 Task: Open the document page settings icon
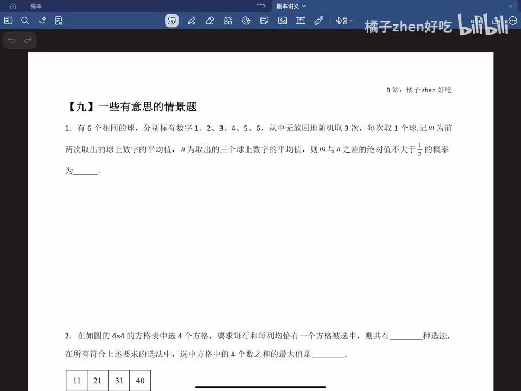pos(59,21)
